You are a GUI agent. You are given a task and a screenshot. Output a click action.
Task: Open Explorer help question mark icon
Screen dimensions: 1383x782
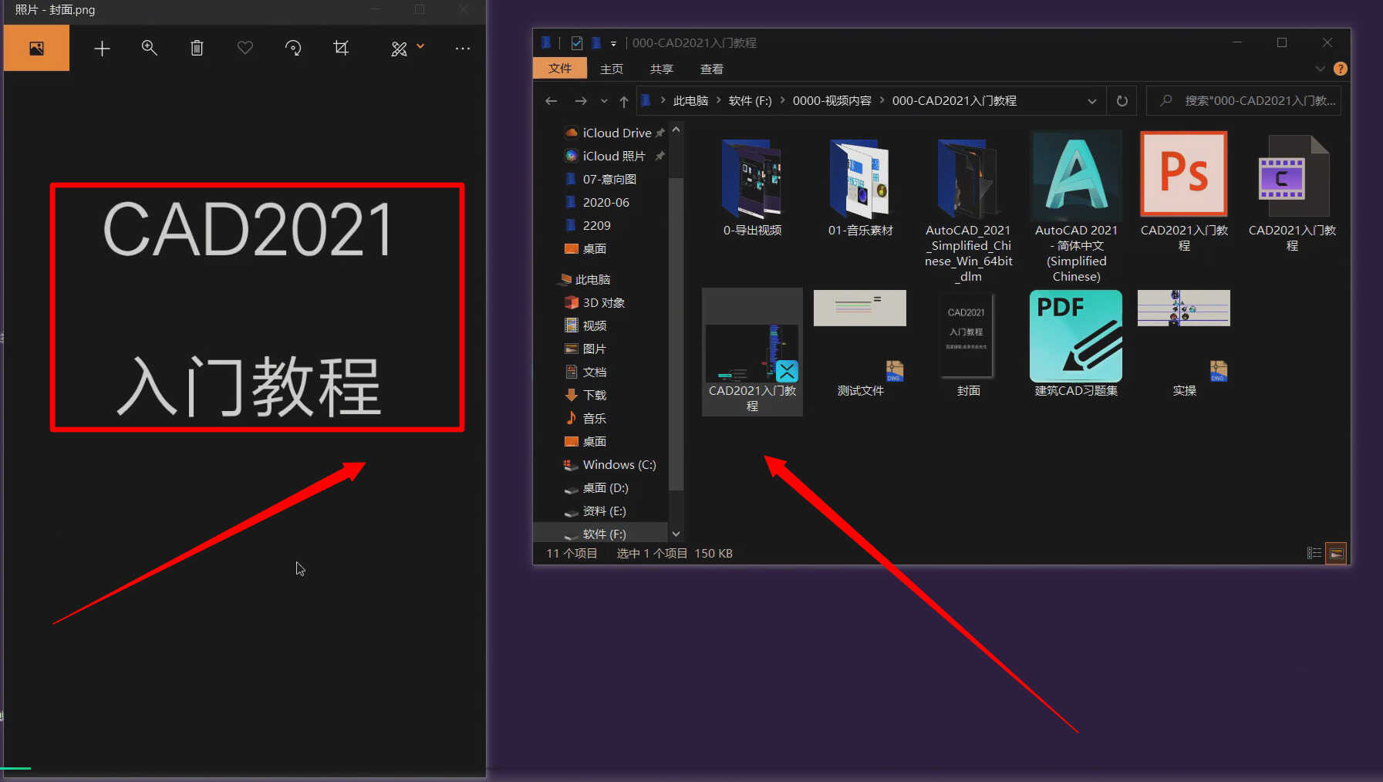tap(1341, 69)
